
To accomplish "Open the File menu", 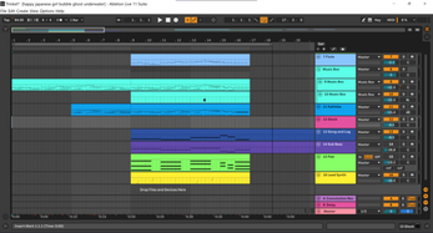I will coord(3,10).
